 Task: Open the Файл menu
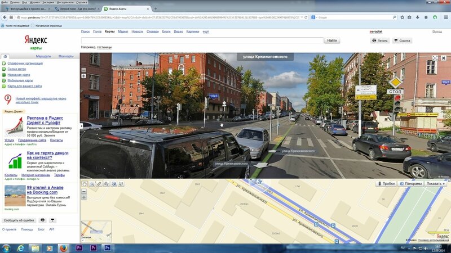[5, 2]
